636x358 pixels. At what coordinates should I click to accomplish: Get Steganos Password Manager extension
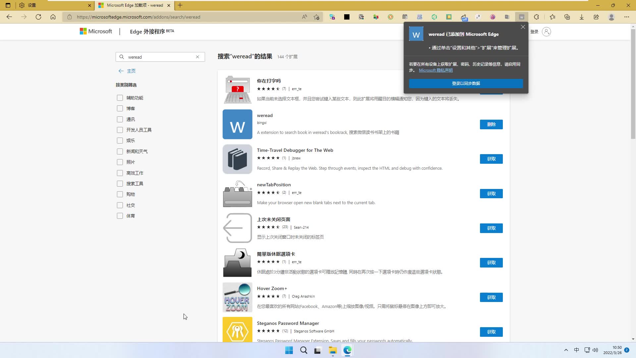pos(491,332)
